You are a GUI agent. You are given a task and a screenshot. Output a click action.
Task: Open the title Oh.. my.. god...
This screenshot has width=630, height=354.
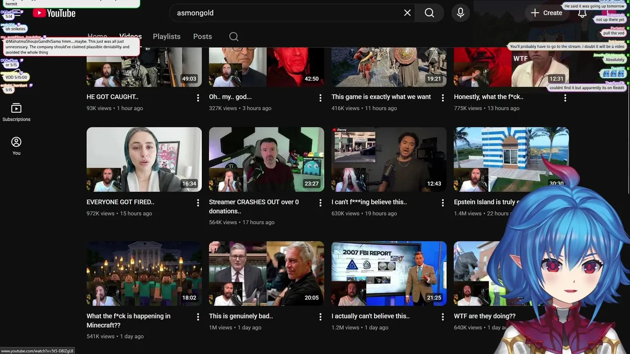(x=230, y=97)
